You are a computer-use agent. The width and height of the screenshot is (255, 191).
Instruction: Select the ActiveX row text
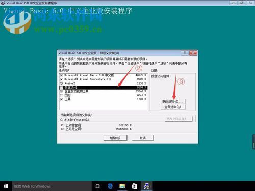pyautogui.click(x=70, y=84)
